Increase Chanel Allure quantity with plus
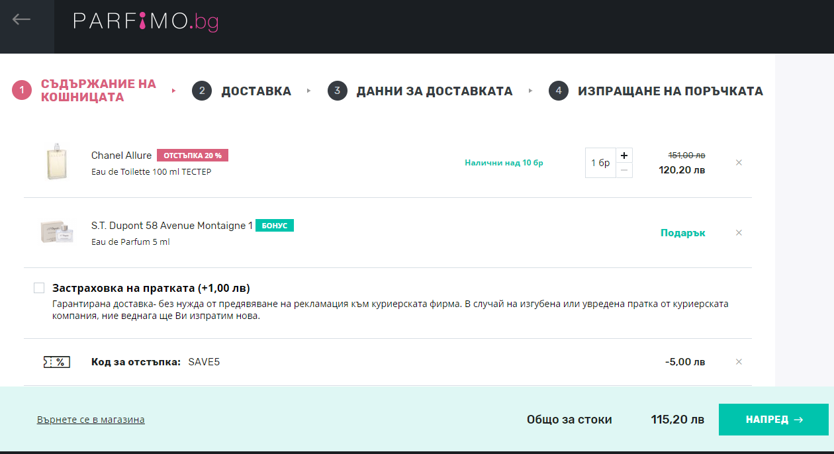 [624, 156]
